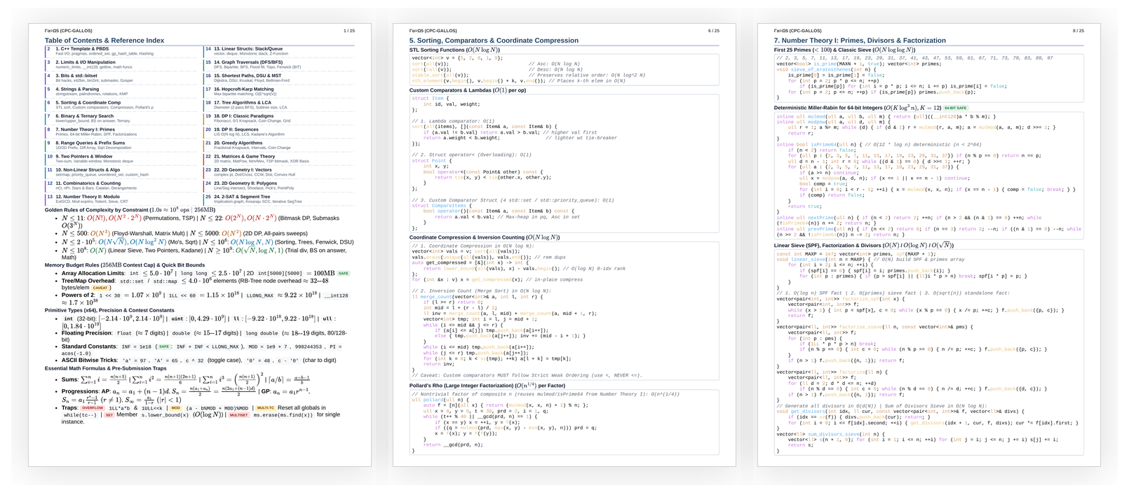Open TOC entry '18. DP I: Classic Paradigms'
Screen dimensions: 1129x490
click(x=244, y=116)
